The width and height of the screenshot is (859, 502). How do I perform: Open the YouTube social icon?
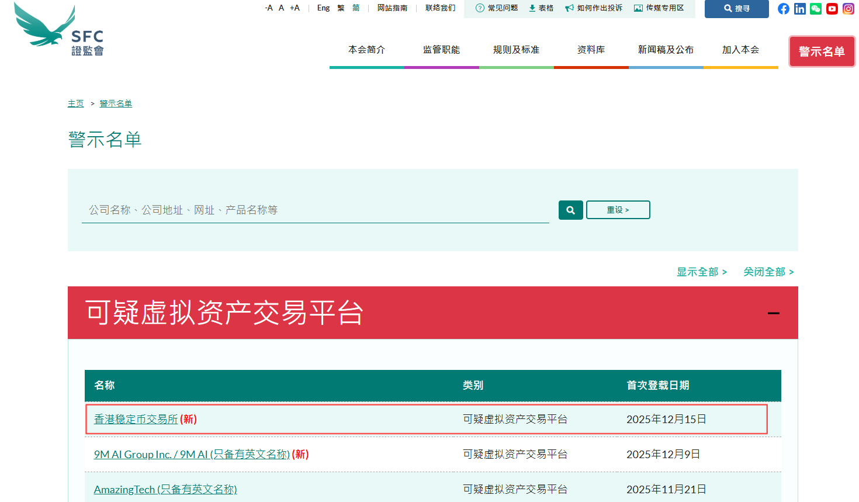click(x=832, y=9)
